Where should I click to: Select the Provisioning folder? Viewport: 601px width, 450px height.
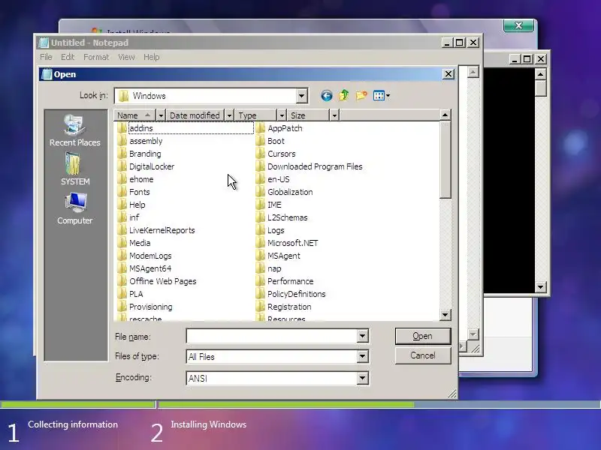click(x=145, y=307)
